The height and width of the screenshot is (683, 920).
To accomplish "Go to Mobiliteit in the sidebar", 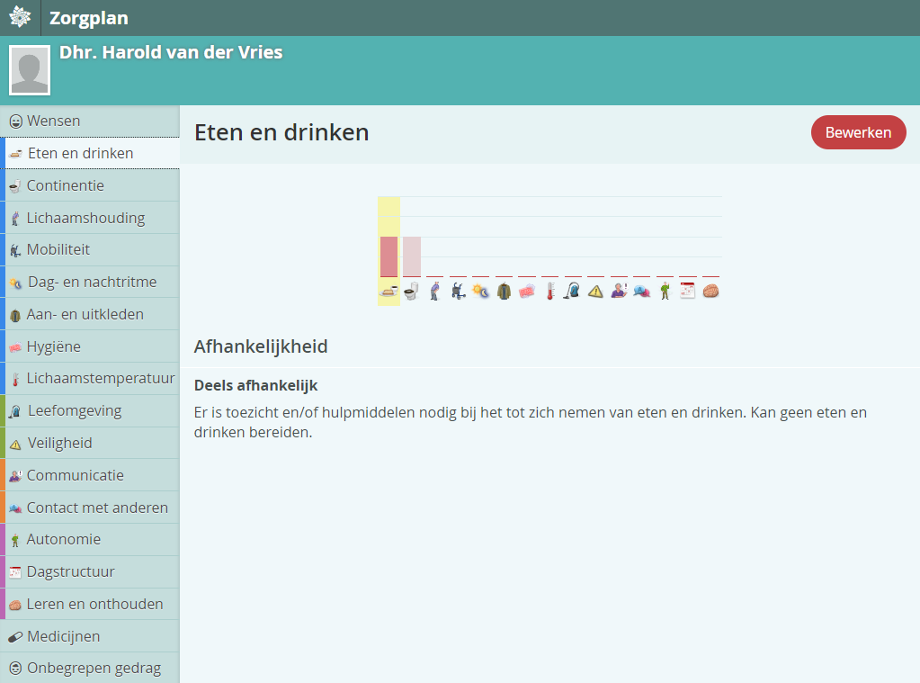I will tap(58, 249).
